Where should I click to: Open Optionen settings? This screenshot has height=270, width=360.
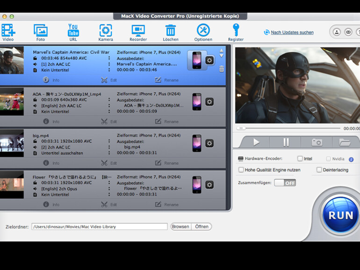point(203,30)
